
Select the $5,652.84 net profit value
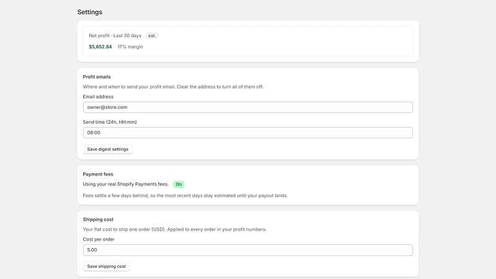tap(100, 46)
